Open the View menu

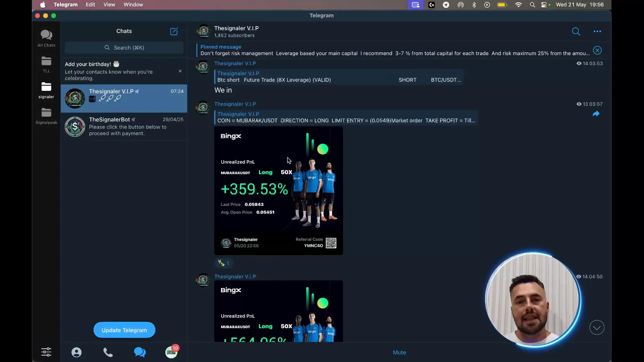[109, 5]
